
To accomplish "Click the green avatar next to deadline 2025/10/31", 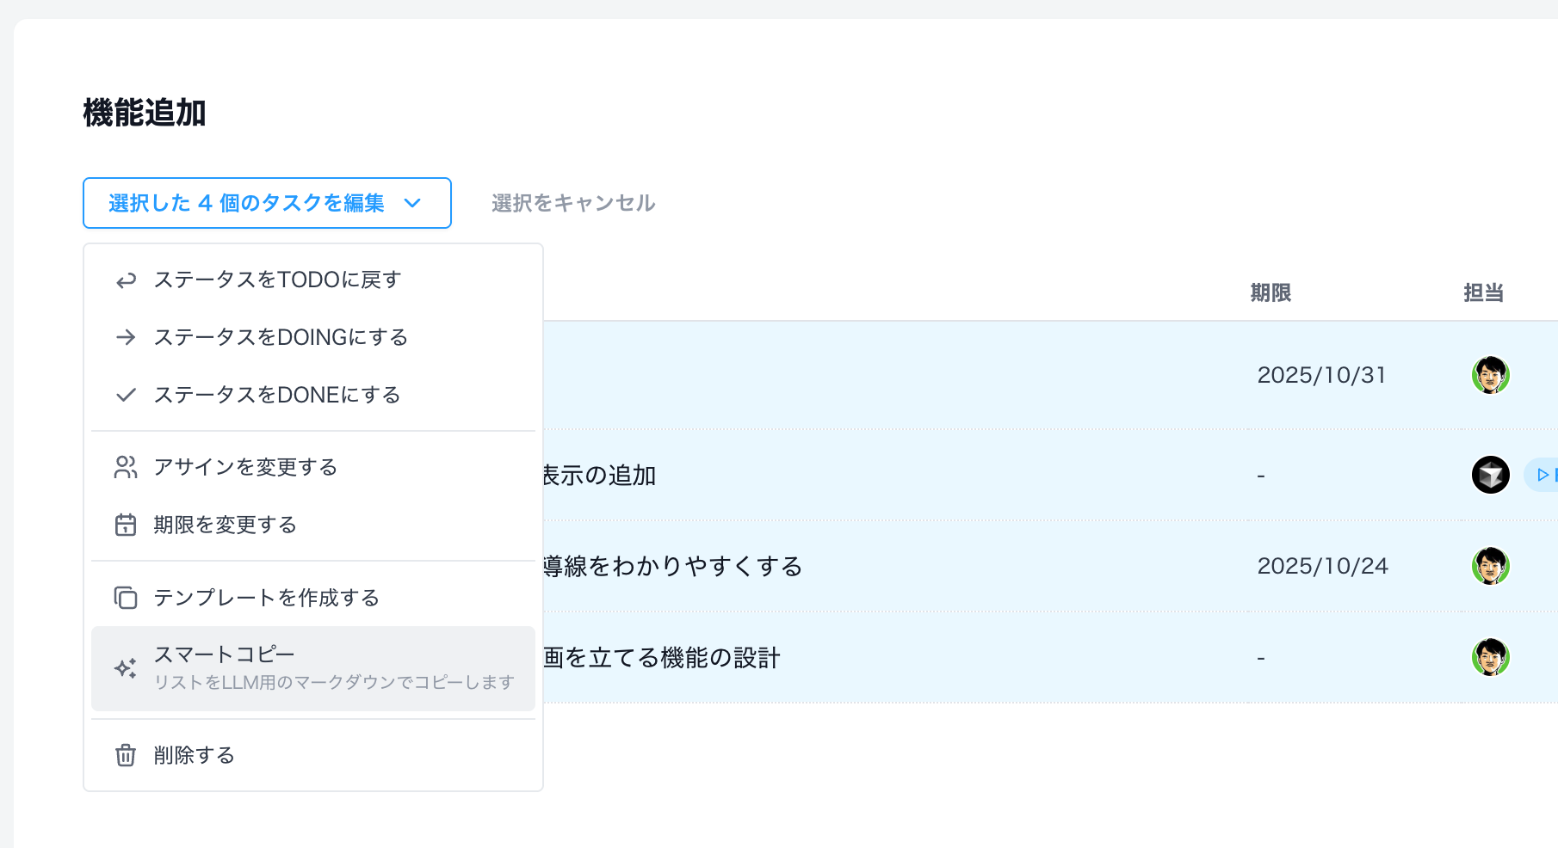I will pyautogui.click(x=1490, y=374).
